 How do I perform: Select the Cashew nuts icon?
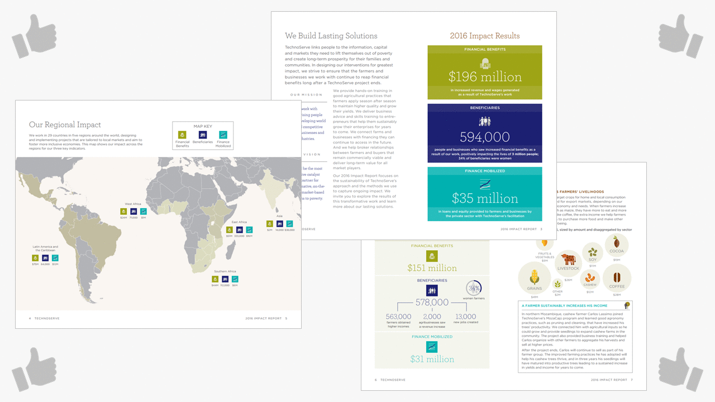(590, 278)
